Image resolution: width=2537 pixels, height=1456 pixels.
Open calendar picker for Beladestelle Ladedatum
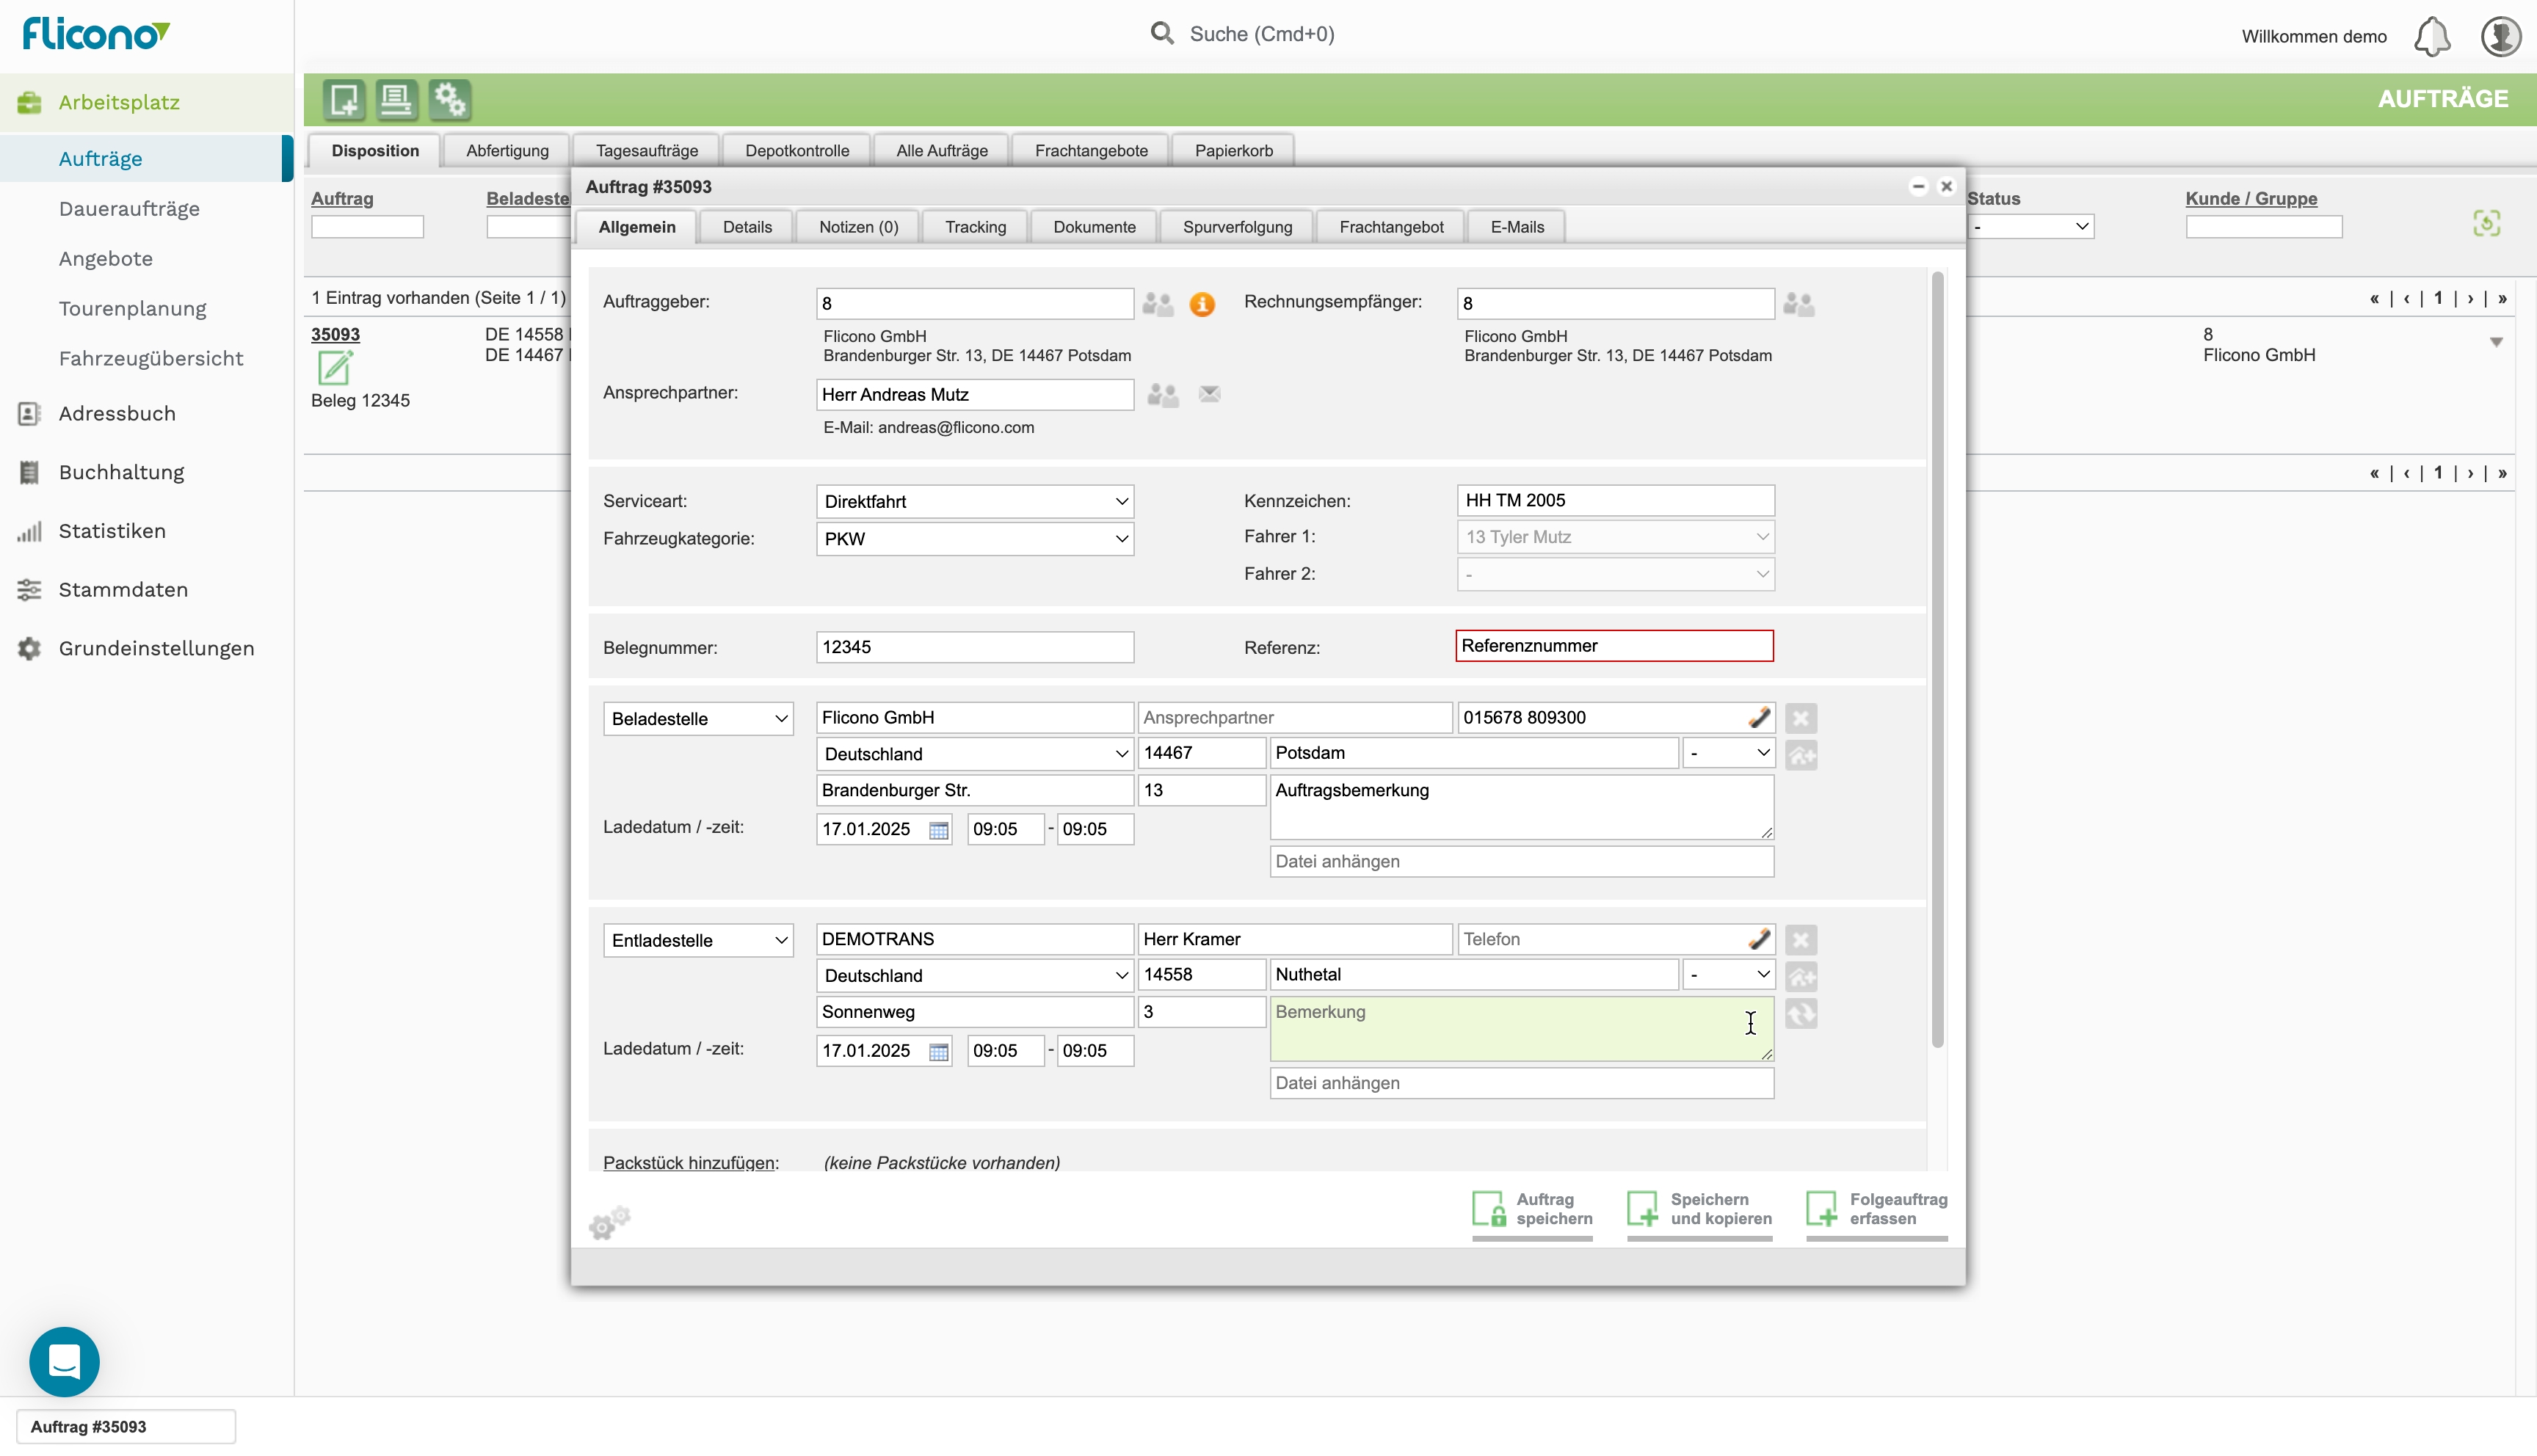point(938,830)
